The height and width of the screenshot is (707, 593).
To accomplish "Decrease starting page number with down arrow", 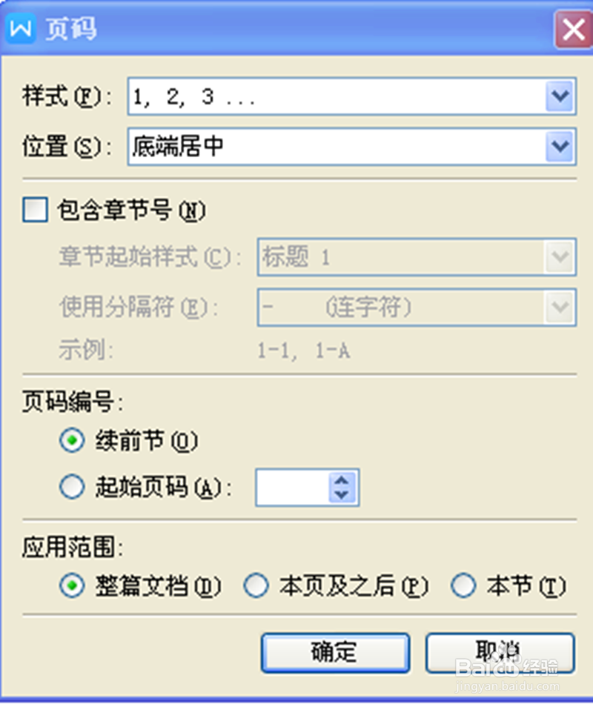I will coord(339,495).
